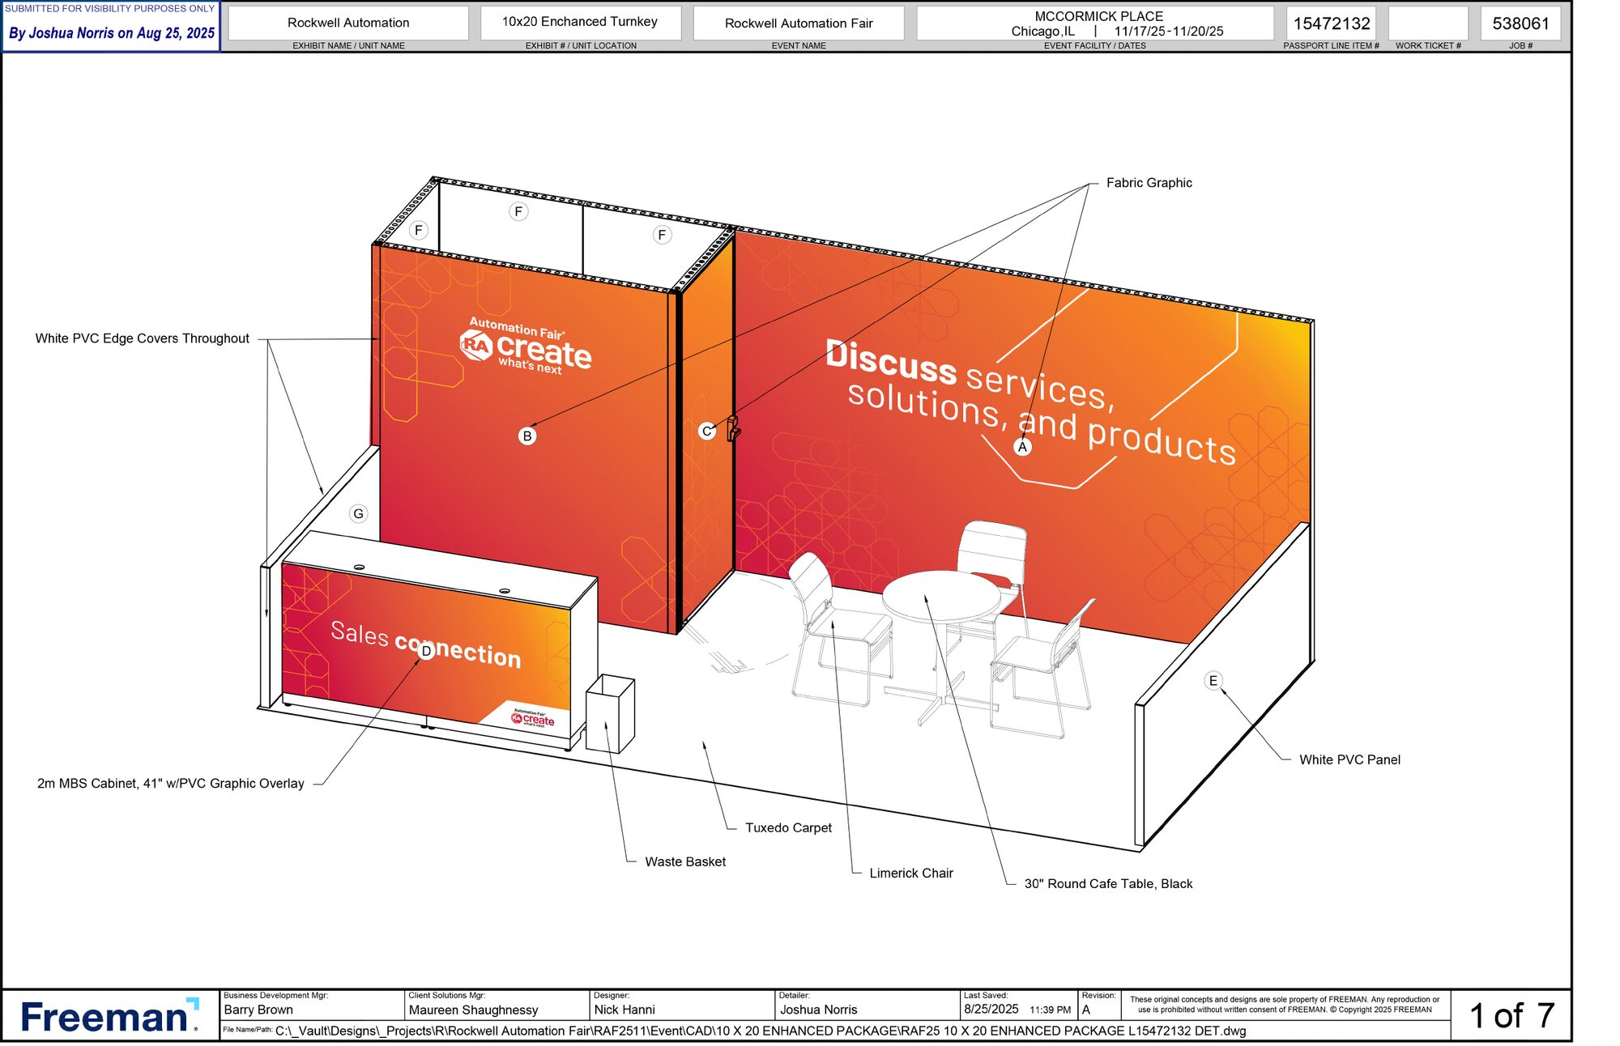Select the 'Fabric Graphic' label

pyautogui.click(x=1149, y=183)
